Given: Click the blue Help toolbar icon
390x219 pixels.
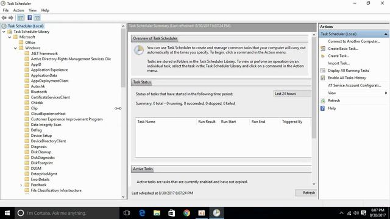Looking at the screenshot, I should 30,18.
